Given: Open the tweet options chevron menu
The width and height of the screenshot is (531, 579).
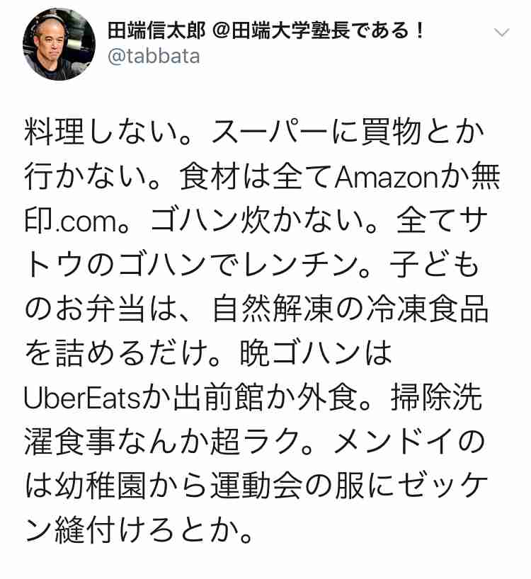Looking at the screenshot, I should point(502,33).
